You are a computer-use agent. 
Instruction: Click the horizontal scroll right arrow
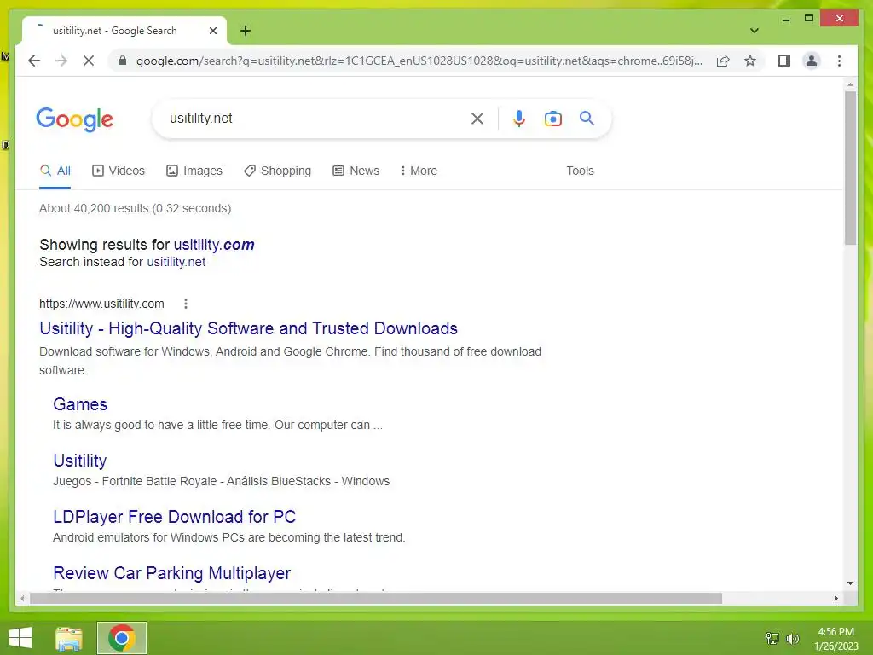[836, 598]
